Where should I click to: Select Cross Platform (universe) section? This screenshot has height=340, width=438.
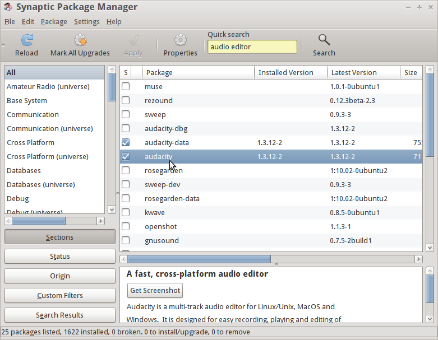(x=54, y=156)
